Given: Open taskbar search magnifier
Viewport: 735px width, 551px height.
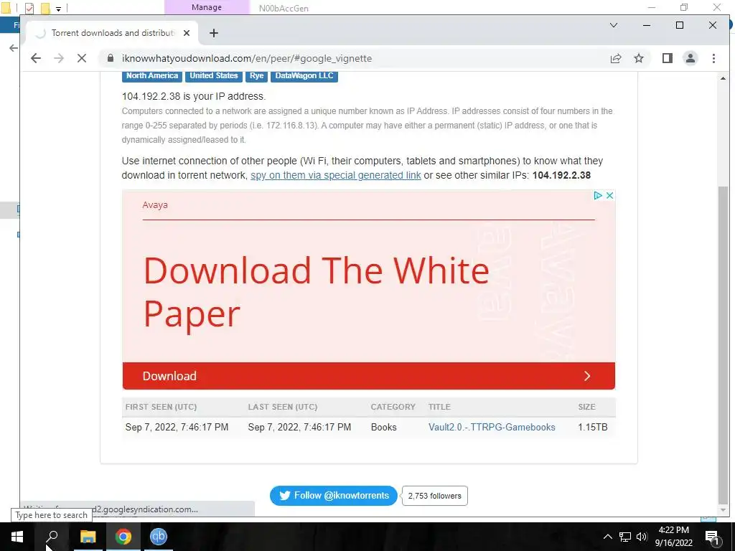Looking at the screenshot, I should point(52,537).
